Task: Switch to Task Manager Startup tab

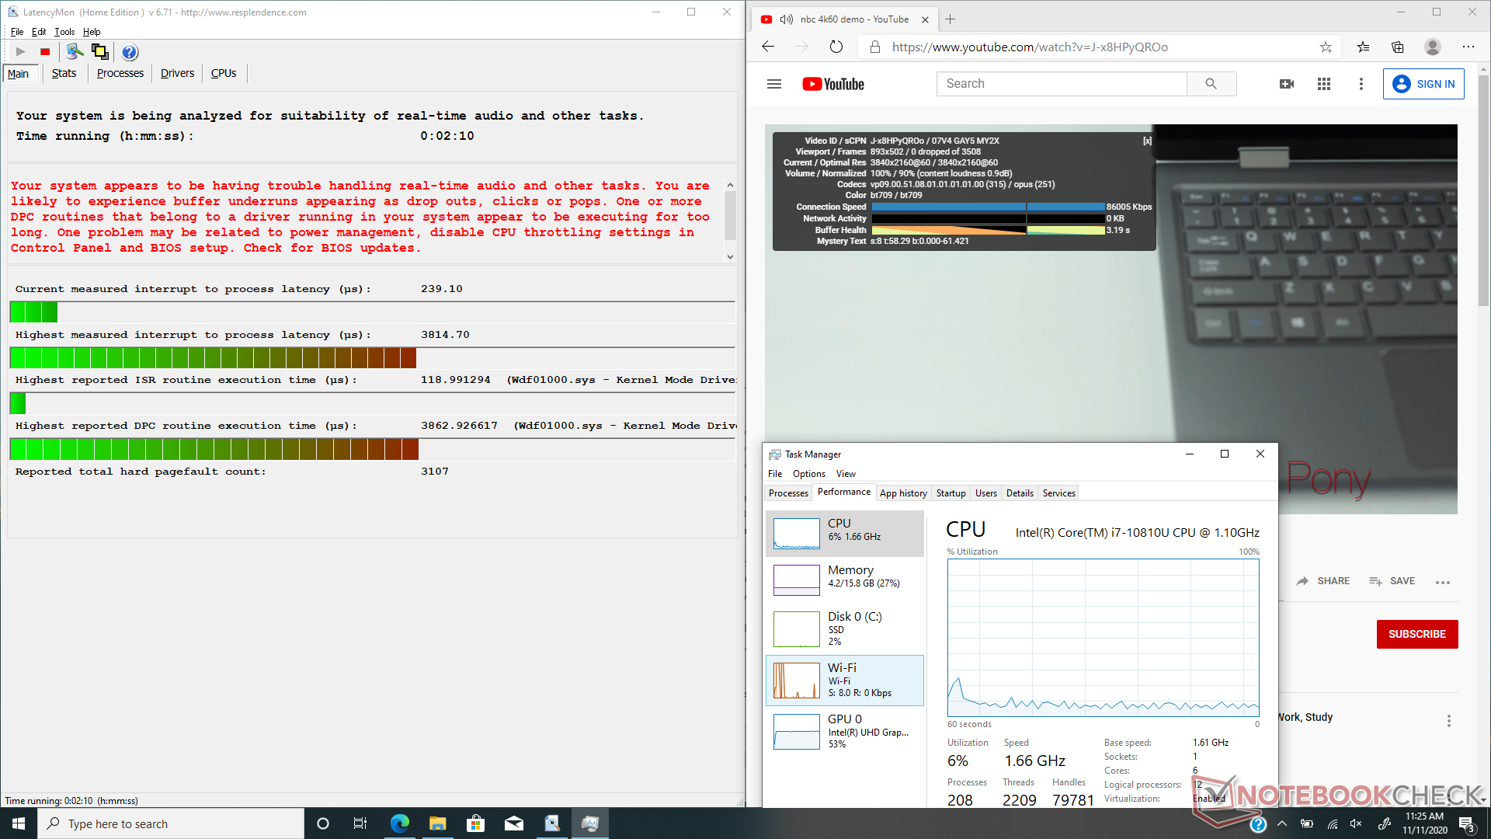Action: tap(951, 493)
